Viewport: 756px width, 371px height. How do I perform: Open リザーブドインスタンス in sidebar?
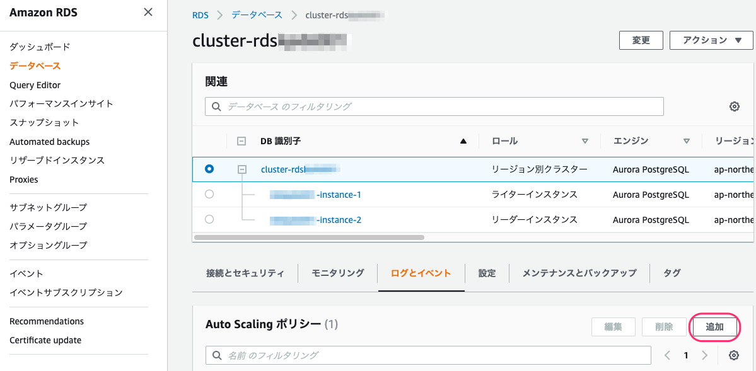coord(57,160)
